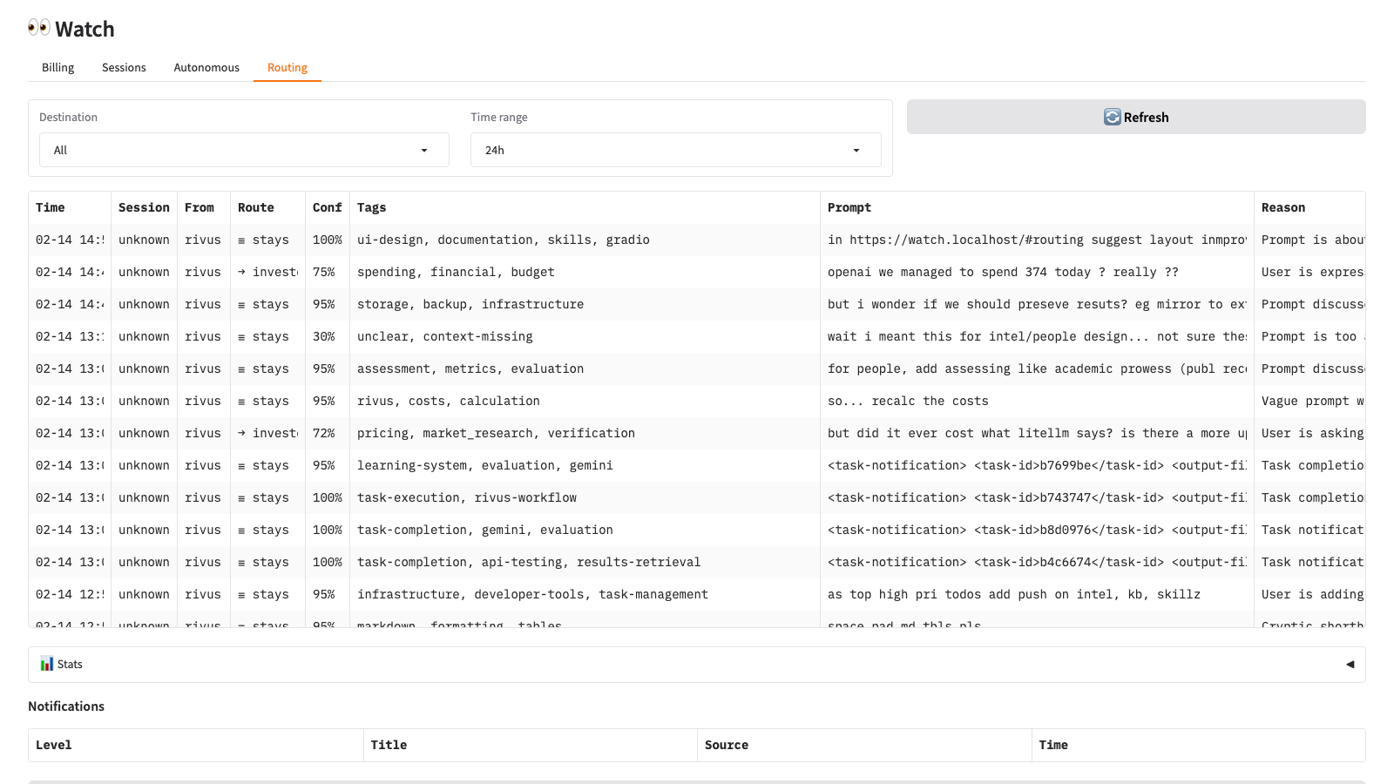Screen dimensions: 1394x784
Task: Click the Prompt column header
Action: [x=849, y=207]
